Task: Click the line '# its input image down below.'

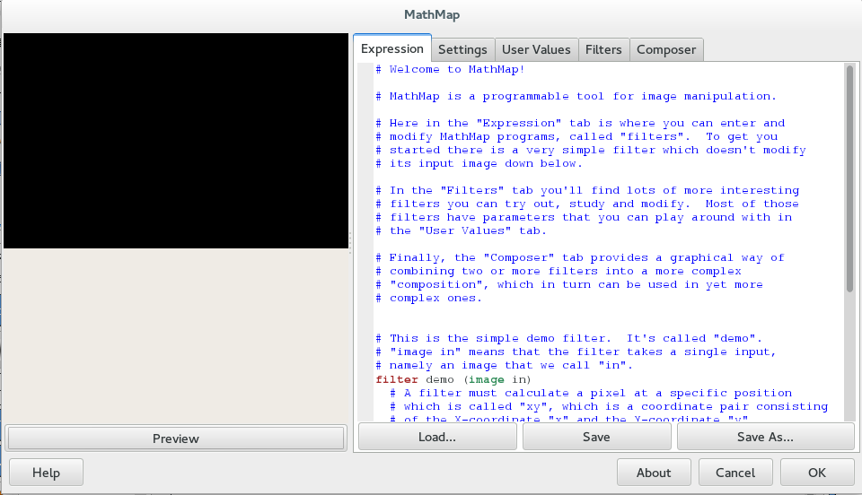Action: 479,163
